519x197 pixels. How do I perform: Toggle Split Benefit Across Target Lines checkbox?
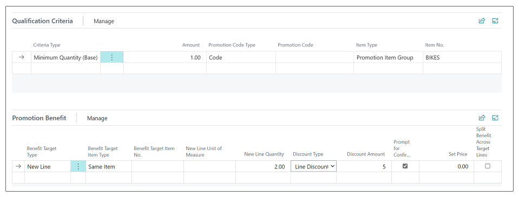coord(488,166)
